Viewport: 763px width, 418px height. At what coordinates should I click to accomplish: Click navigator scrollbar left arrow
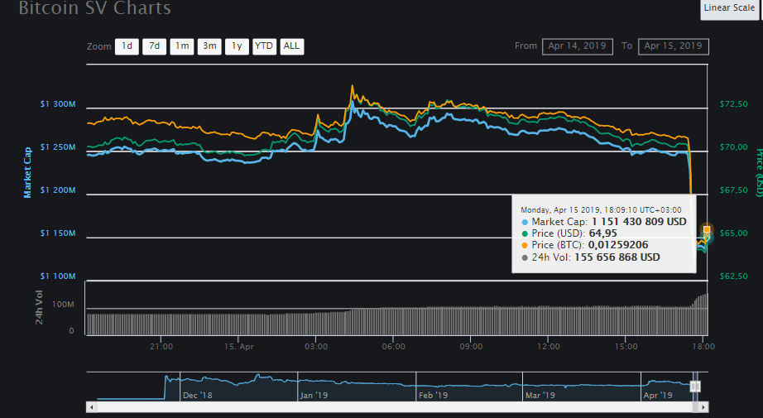tap(92, 406)
